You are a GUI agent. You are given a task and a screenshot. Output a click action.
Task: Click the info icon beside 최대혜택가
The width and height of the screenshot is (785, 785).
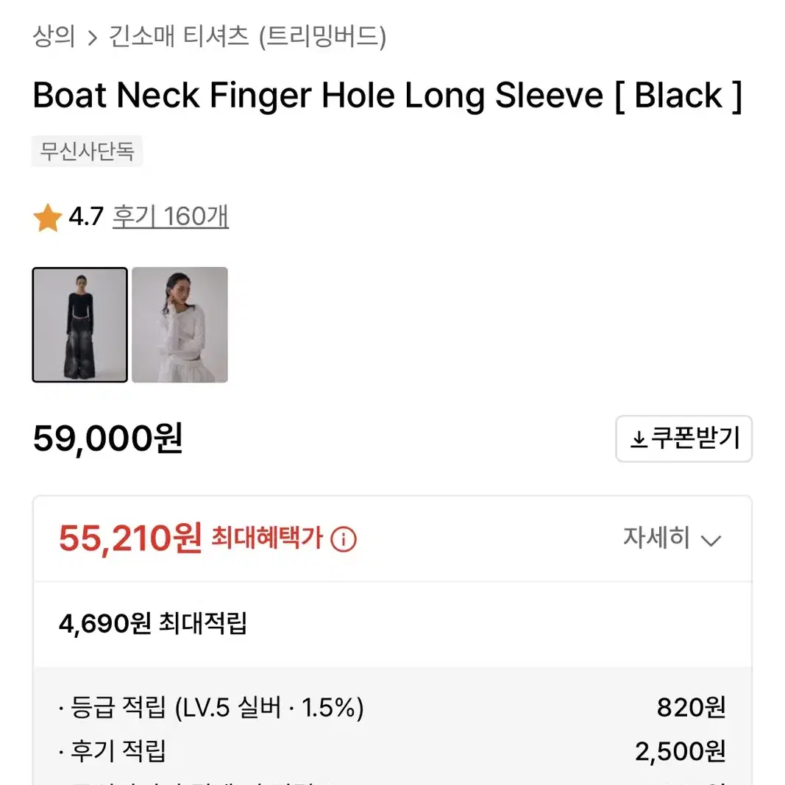point(343,539)
